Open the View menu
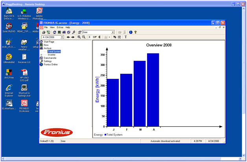The height and width of the screenshot is (162, 247). pyautogui.click(x=52, y=27)
